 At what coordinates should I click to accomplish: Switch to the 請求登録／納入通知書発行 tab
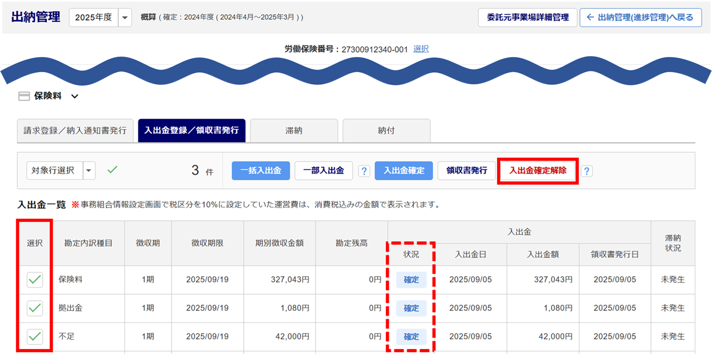(x=75, y=130)
